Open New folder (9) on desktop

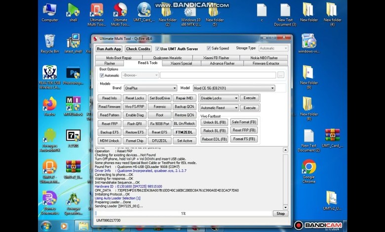pyautogui.click(x=308, y=77)
